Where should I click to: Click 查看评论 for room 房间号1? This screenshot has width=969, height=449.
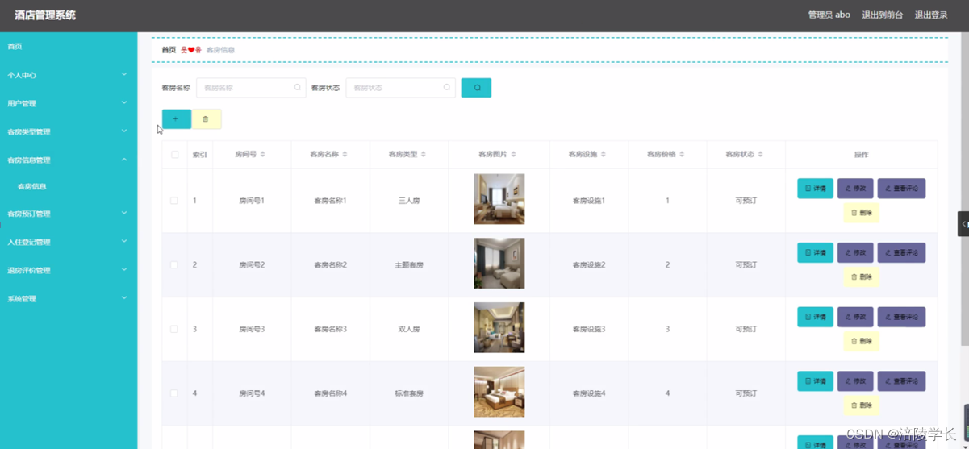pos(901,189)
